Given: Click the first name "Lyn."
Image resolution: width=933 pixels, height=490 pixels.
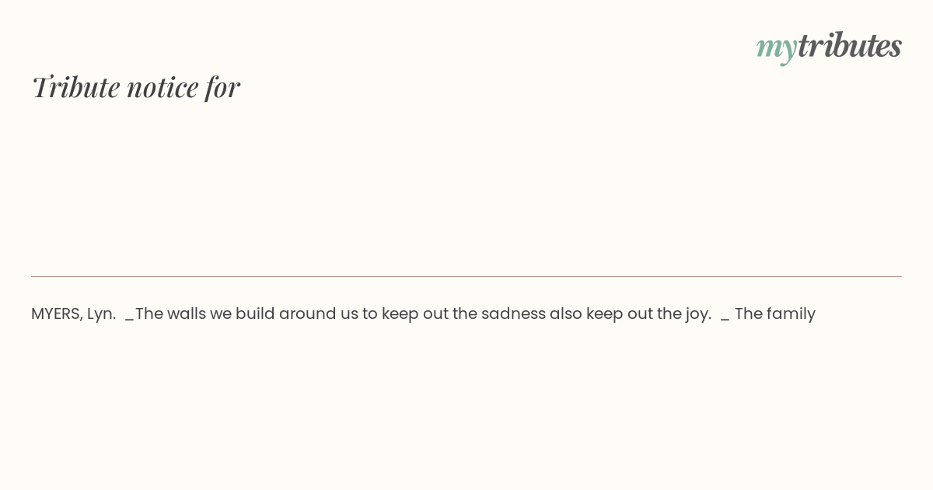Looking at the screenshot, I should (101, 313).
